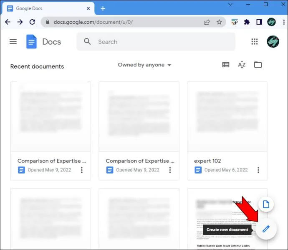This screenshot has height=250, width=288.
Task: Open AZ sort options
Action: (242, 65)
